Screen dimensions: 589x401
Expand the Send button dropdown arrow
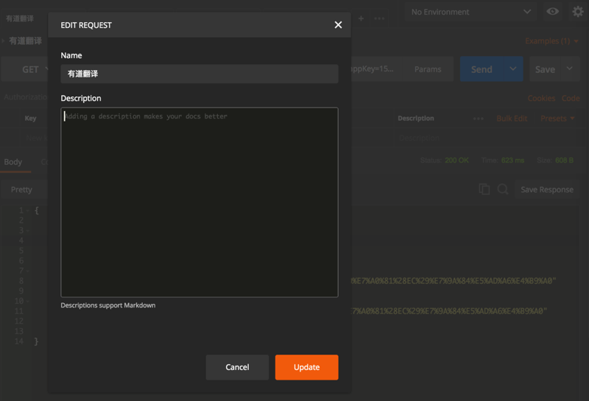(x=512, y=69)
